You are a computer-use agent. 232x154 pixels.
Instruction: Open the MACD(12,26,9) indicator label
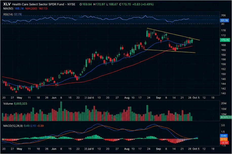click(x=13, y=126)
